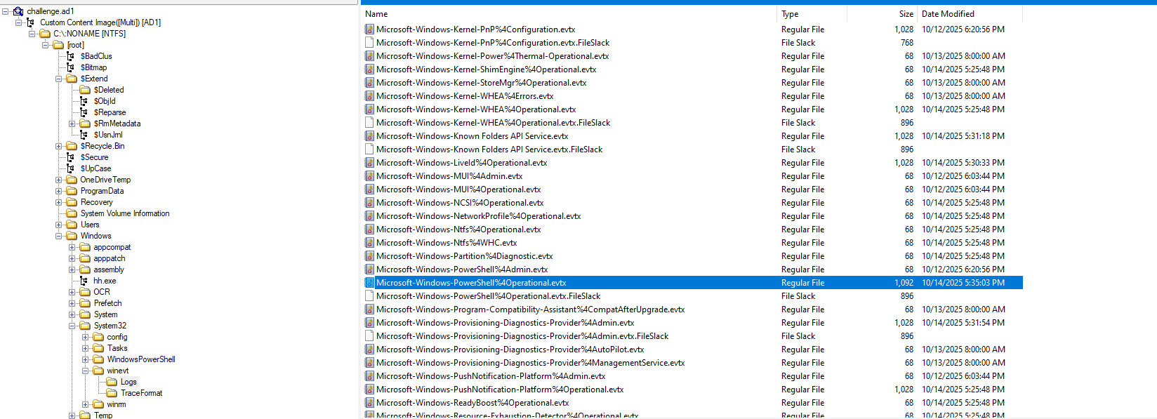Click the $Secure file icon in tree
This screenshot has height=419, width=1157.
pyautogui.click(x=71, y=157)
